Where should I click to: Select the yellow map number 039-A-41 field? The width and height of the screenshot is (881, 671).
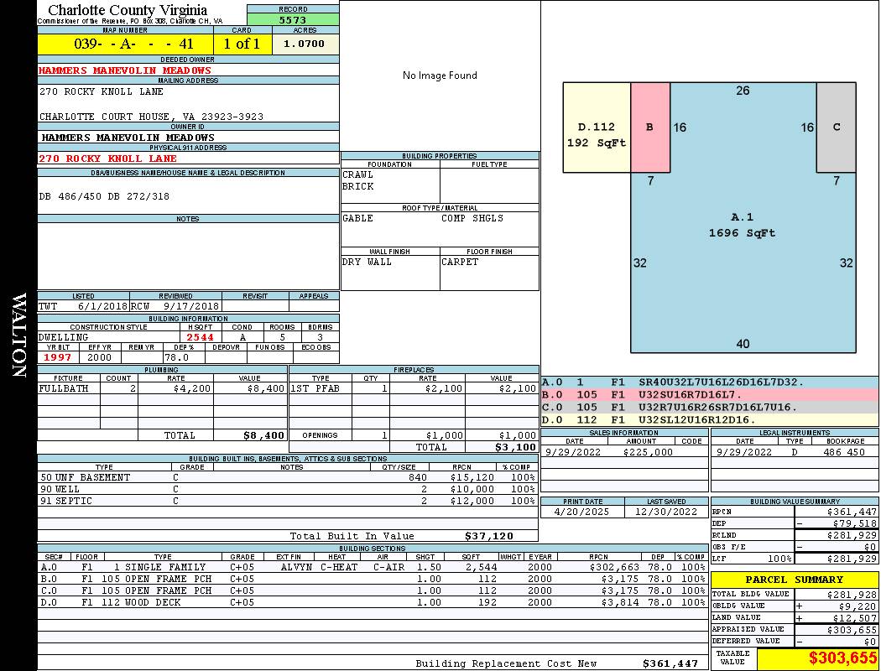point(125,44)
